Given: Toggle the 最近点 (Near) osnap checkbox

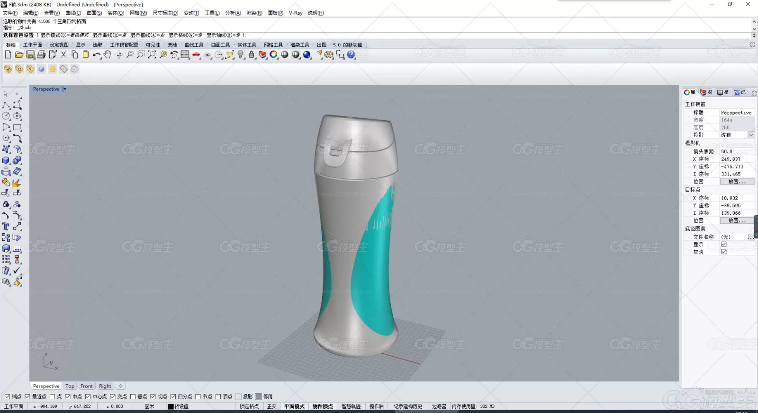Looking at the screenshot, I should click(27, 397).
